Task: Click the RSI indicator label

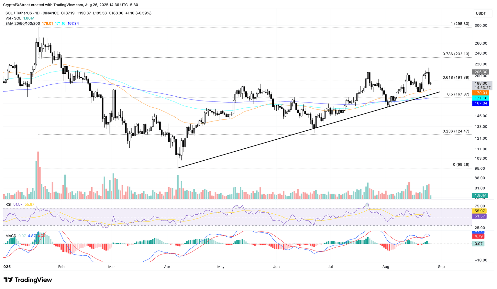Action: [x=8, y=204]
